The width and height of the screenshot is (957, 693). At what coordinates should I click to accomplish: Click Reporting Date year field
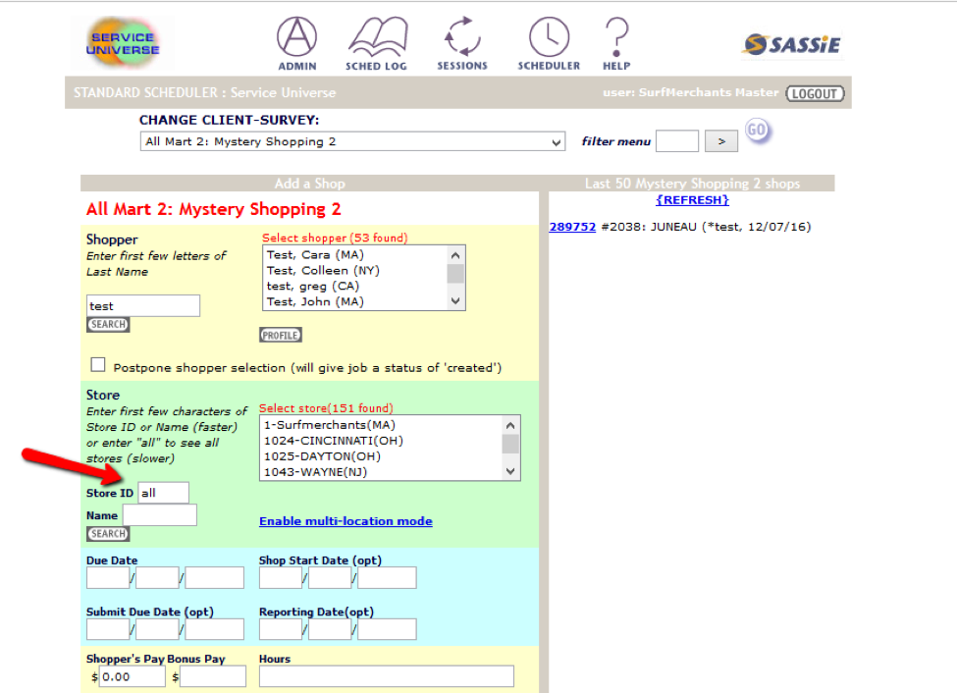[387, 629]
